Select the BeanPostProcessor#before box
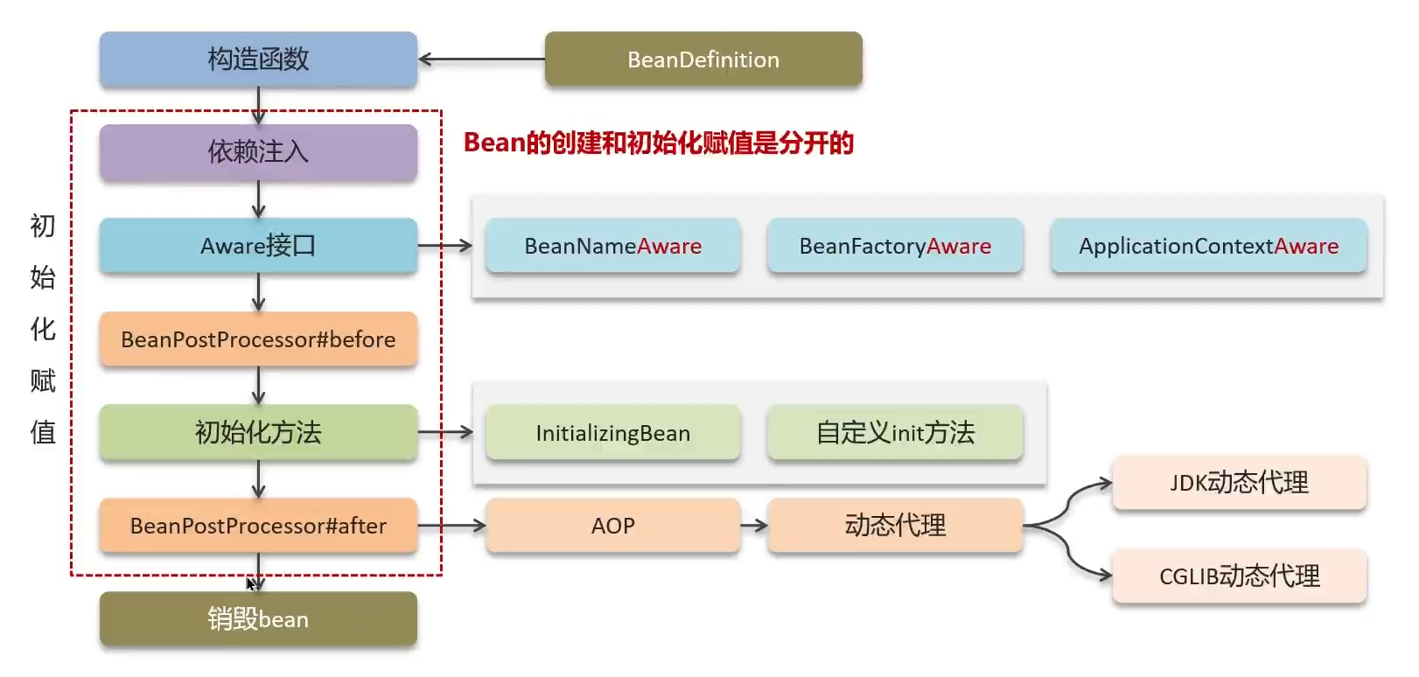The image size is (1419, 677). click(x=258, y=339)
